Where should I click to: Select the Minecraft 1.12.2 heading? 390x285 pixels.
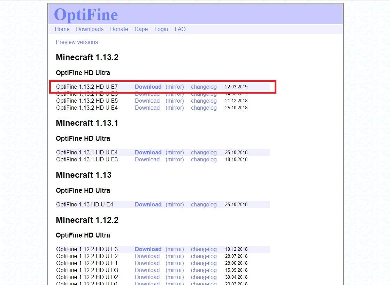(x=87, y=220)
